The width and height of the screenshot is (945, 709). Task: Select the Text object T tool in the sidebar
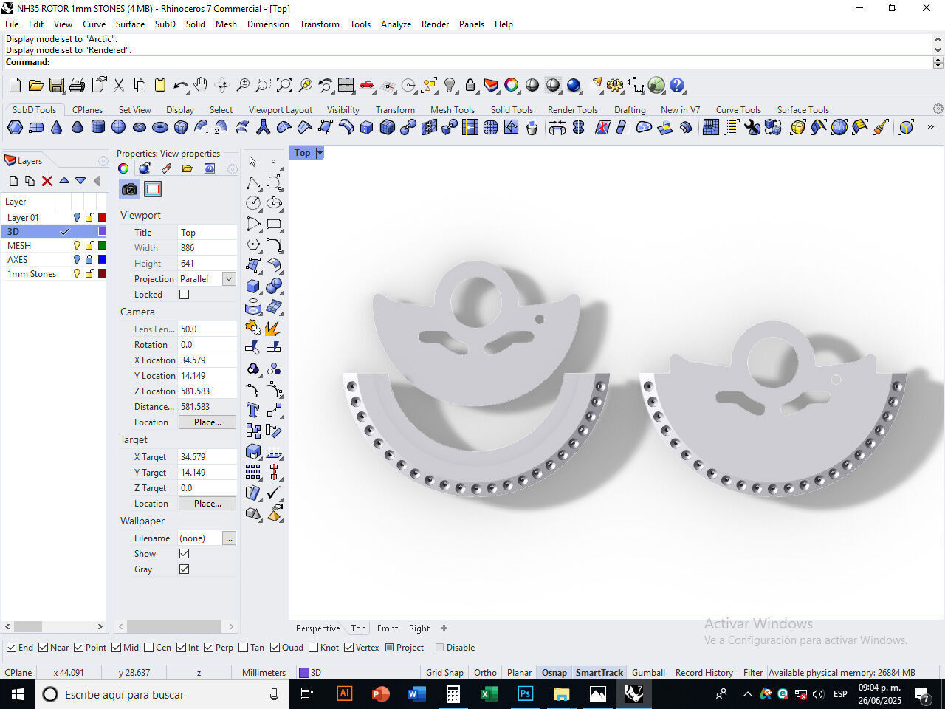click(x=253, y=409)
